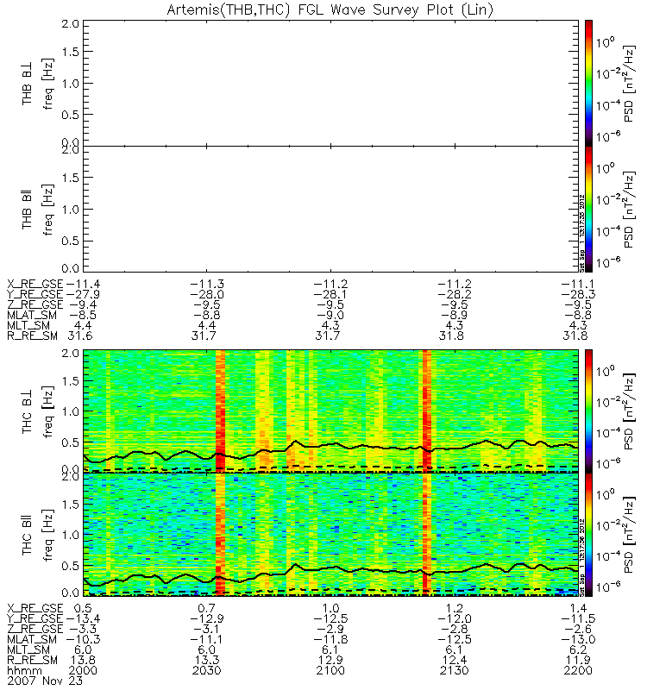Click the 'THC B∥' vertical axis label

[x=27, y=535]
